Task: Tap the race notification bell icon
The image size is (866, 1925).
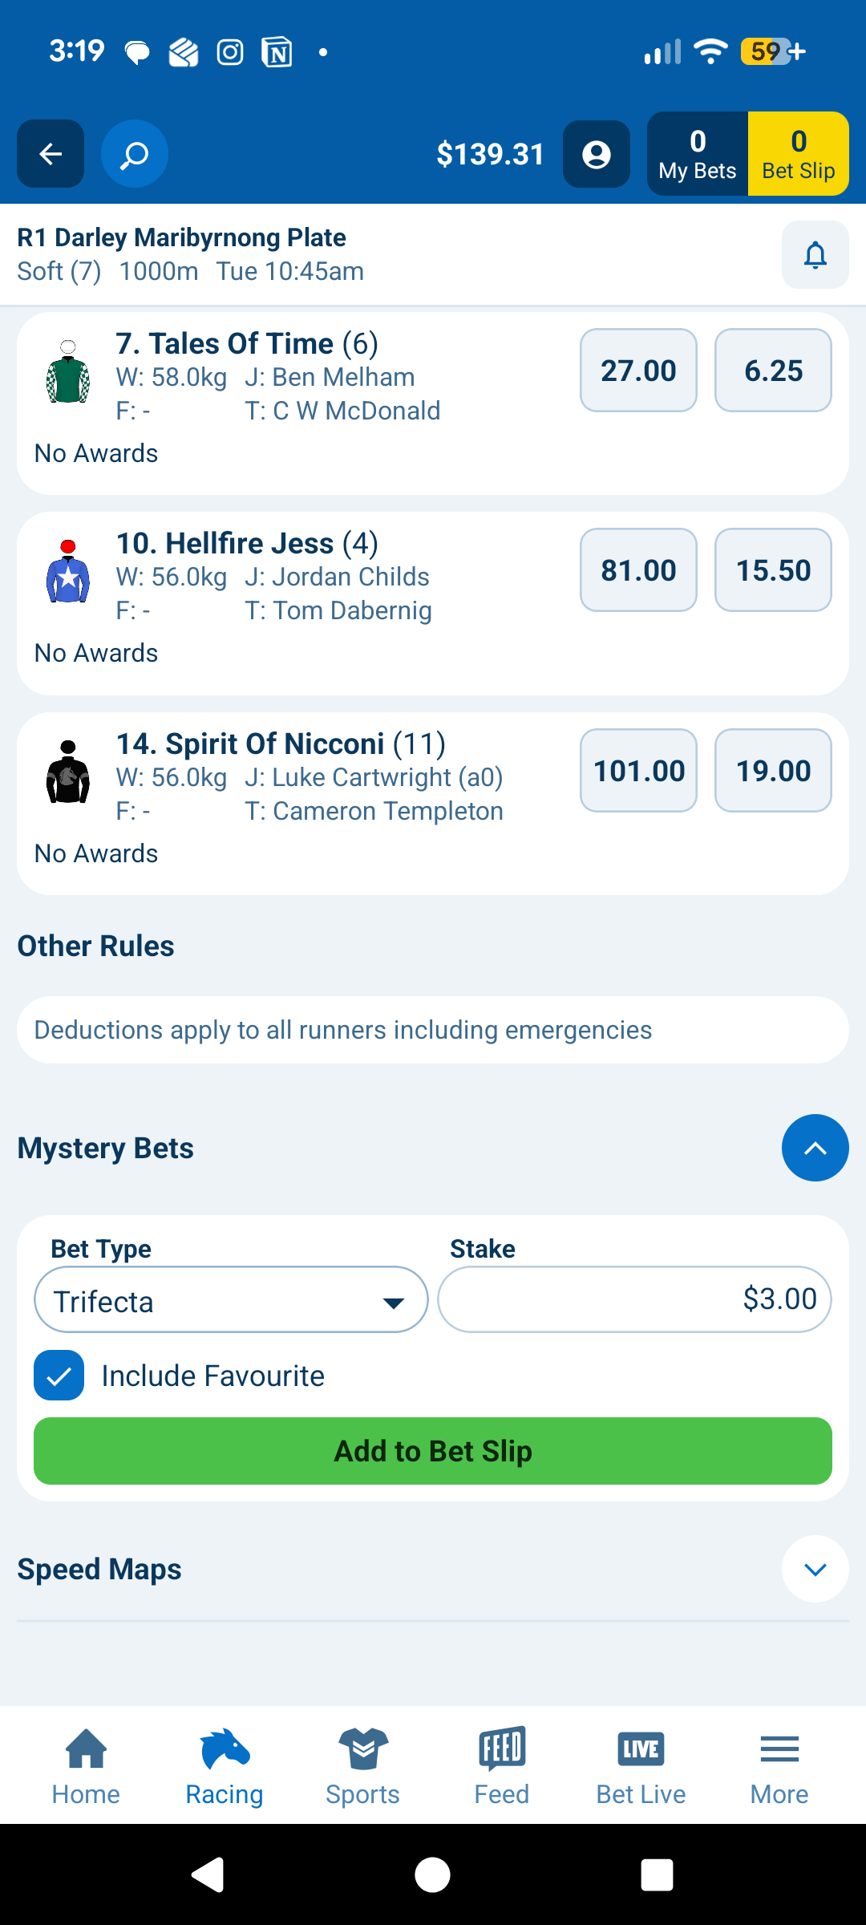Action: point(815,255)
